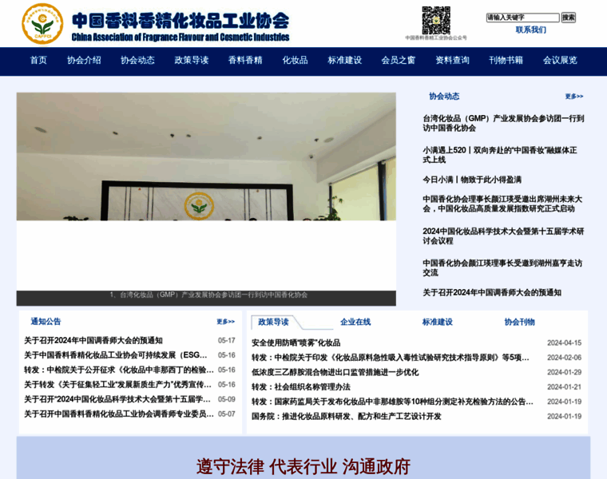Open news 颜江瑛理事长受邀到湖州嘉亨走访交流
This screenshot has height=479, width=607.
(x=502, y=267)
